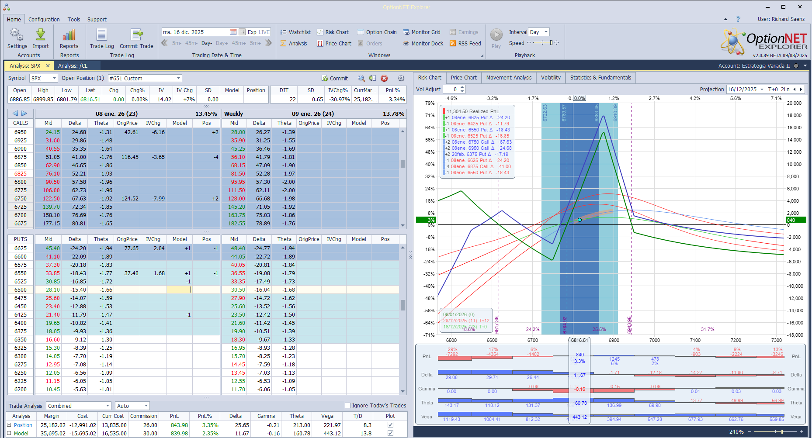812x438 pixels.
Task: Open the Option Chain window
Action: tap(377, 32)
